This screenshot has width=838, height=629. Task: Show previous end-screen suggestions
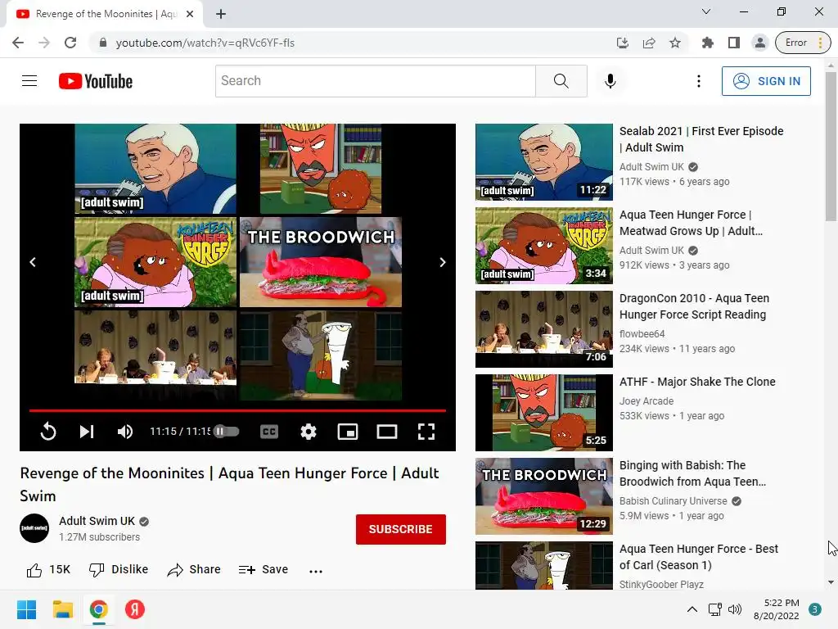click(33, 262)
